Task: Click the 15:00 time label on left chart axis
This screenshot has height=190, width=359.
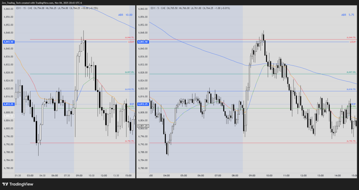Action: coord(128,175)
